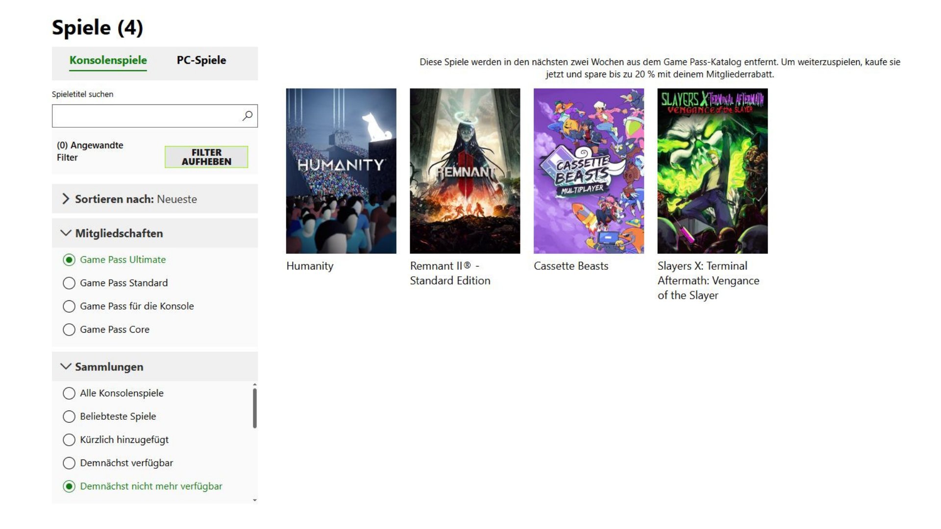Open Remnant II Standard Edition title link
Viewport: 941px width, 529px height.
pyautogui.click(x=450, y=273)
